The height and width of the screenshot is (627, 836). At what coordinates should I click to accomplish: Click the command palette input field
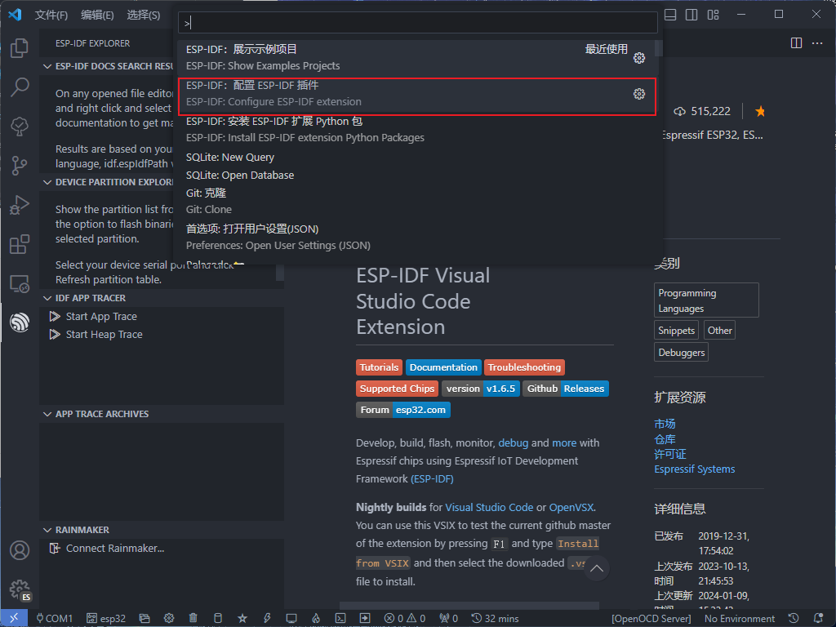(418, 23)
